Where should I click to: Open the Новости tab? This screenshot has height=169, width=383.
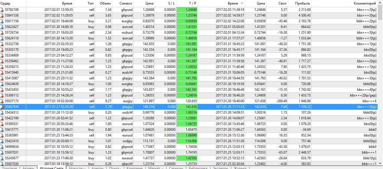coord(77,168)
